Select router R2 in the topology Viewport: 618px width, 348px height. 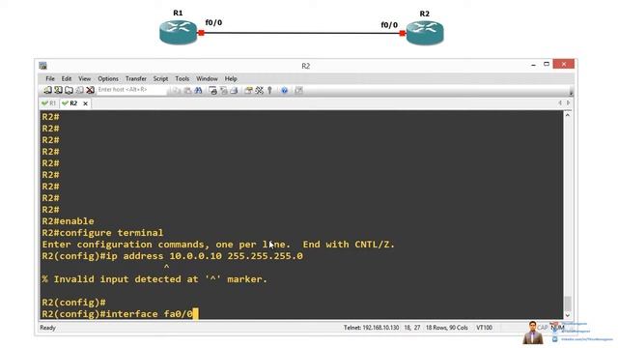(x=425, y=33)
